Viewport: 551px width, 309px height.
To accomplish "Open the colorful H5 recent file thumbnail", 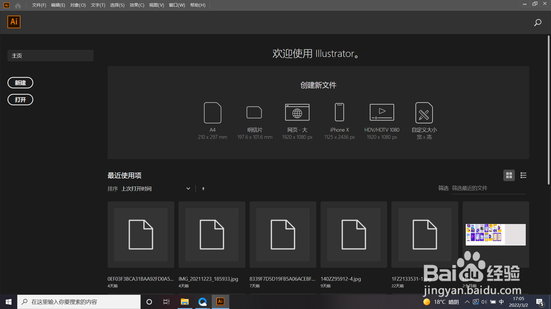I will click(x=496, y=235).
